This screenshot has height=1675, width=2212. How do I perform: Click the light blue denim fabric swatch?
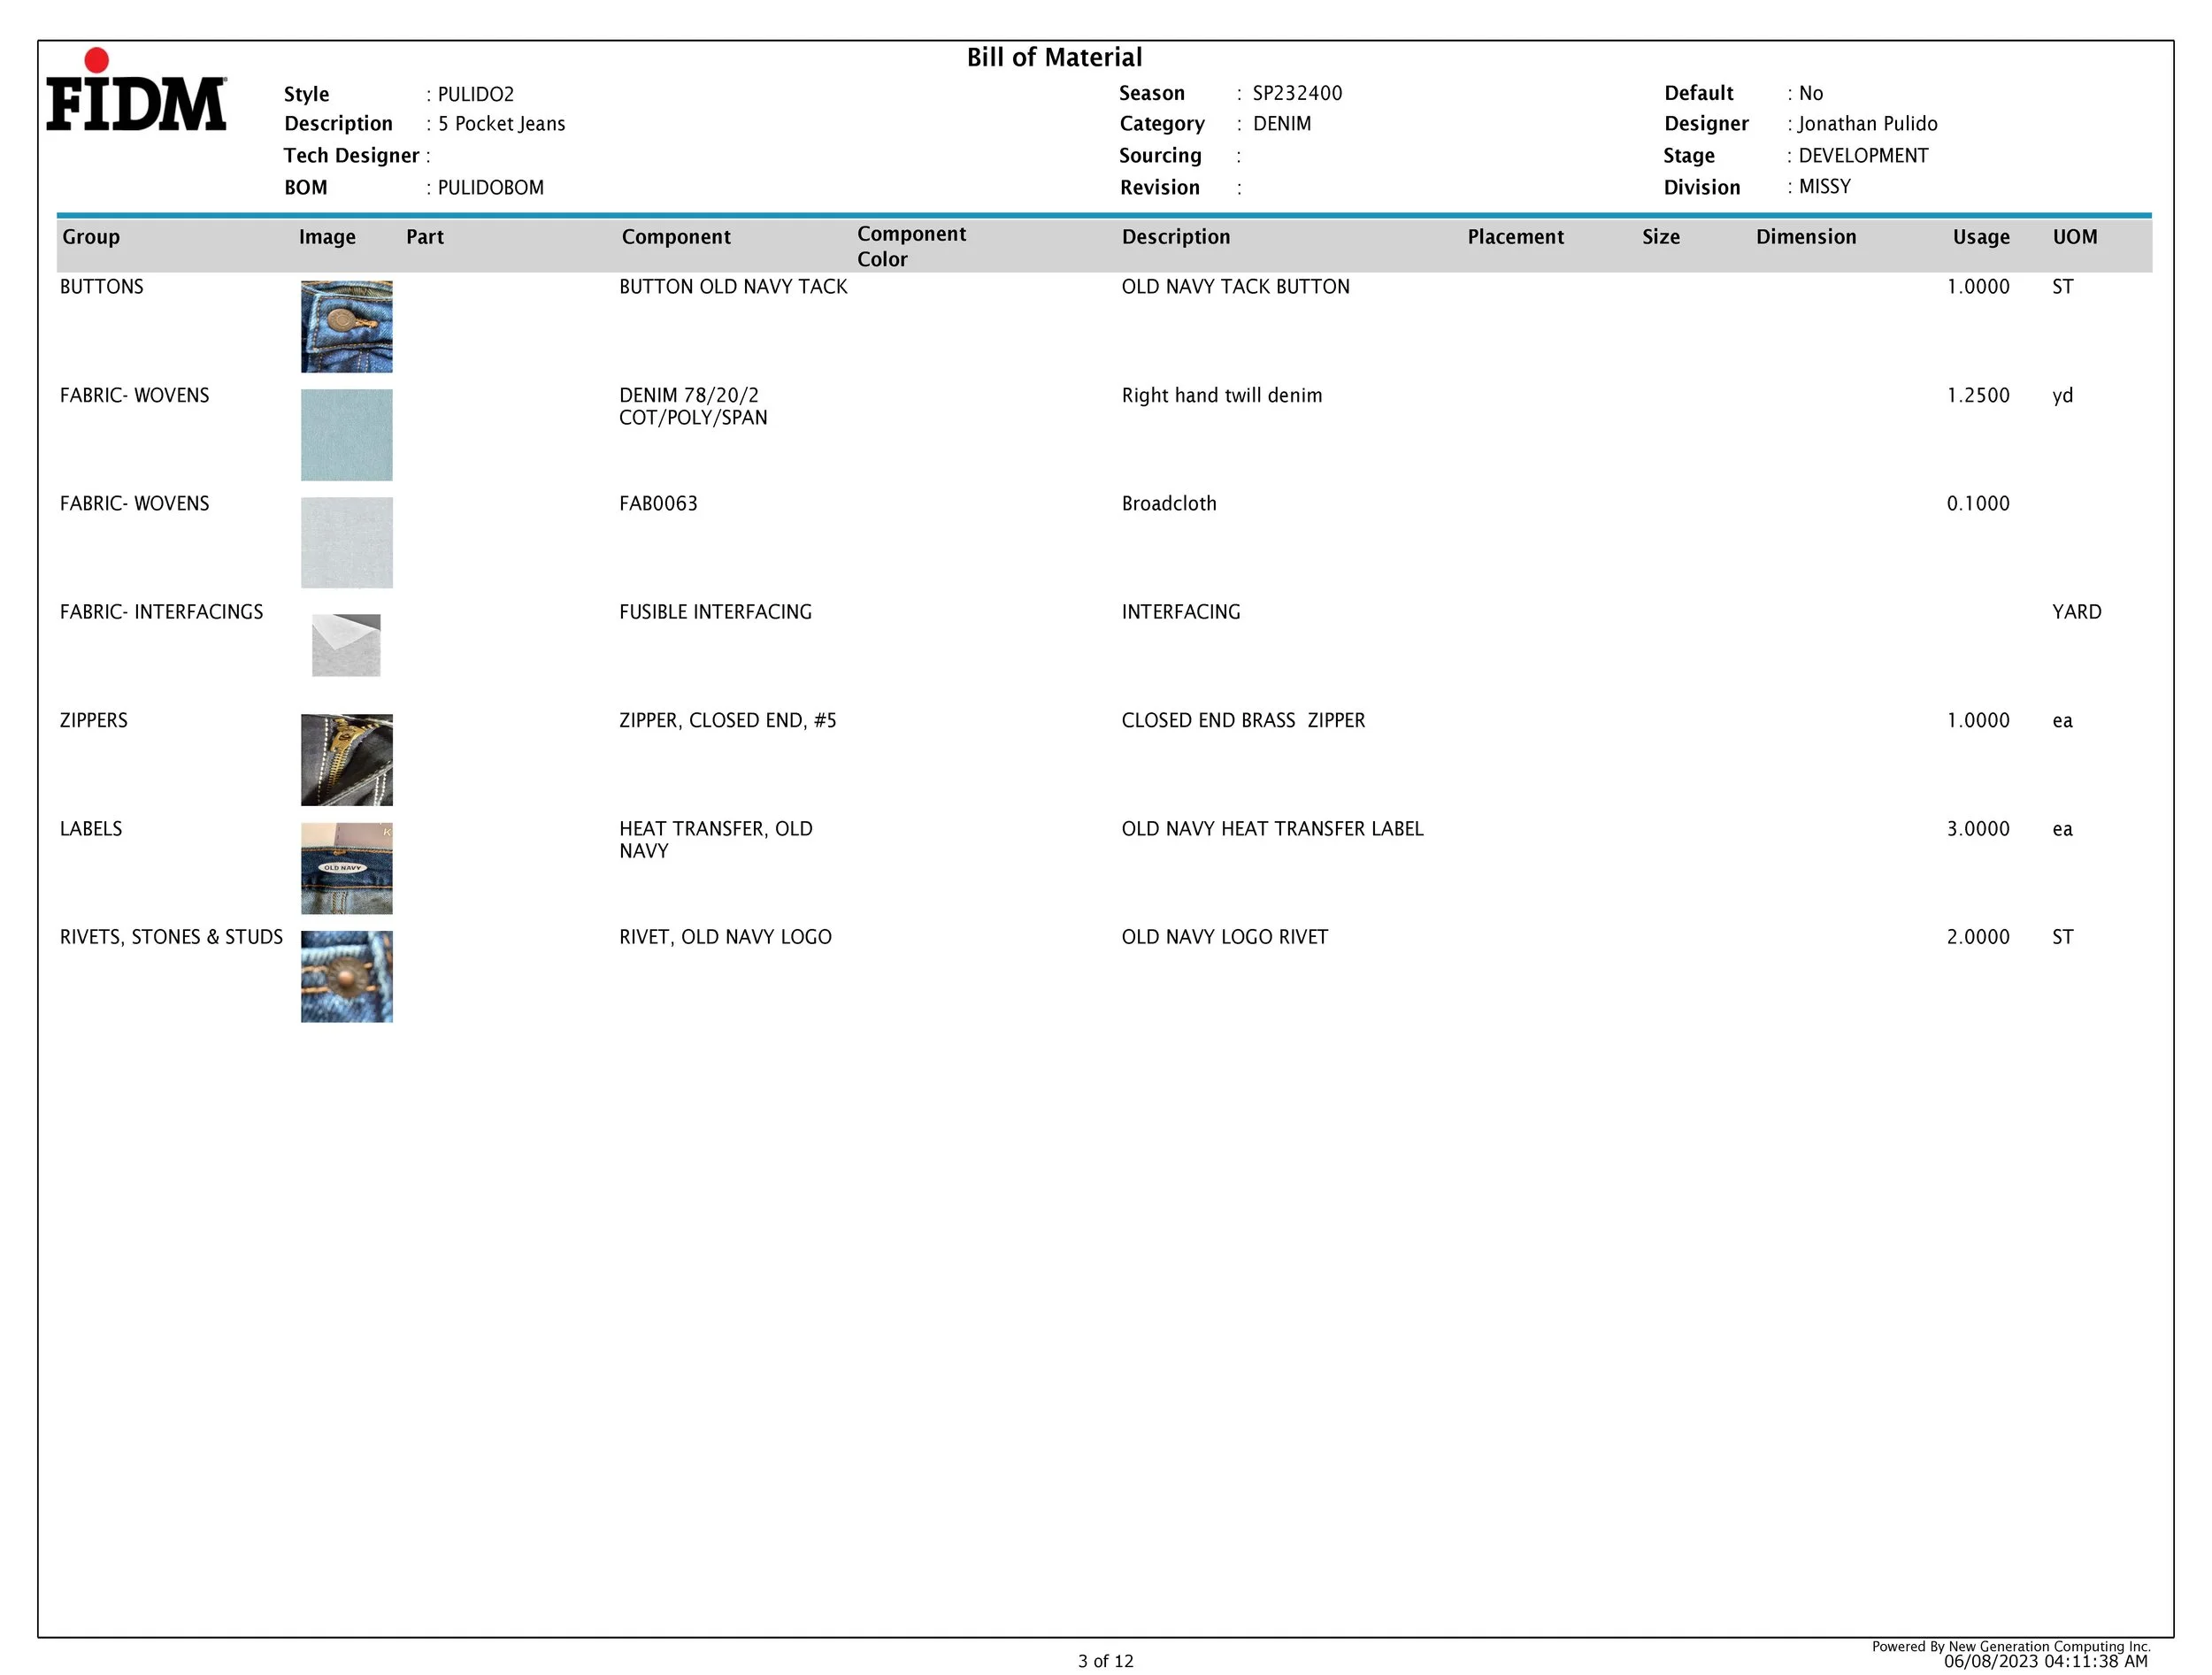pos(346,435)
